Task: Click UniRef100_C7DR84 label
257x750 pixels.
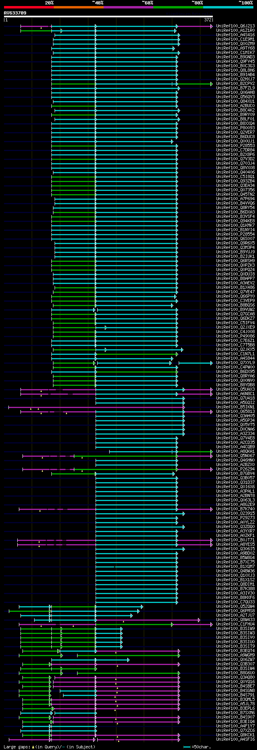Action: pos(235,150)
